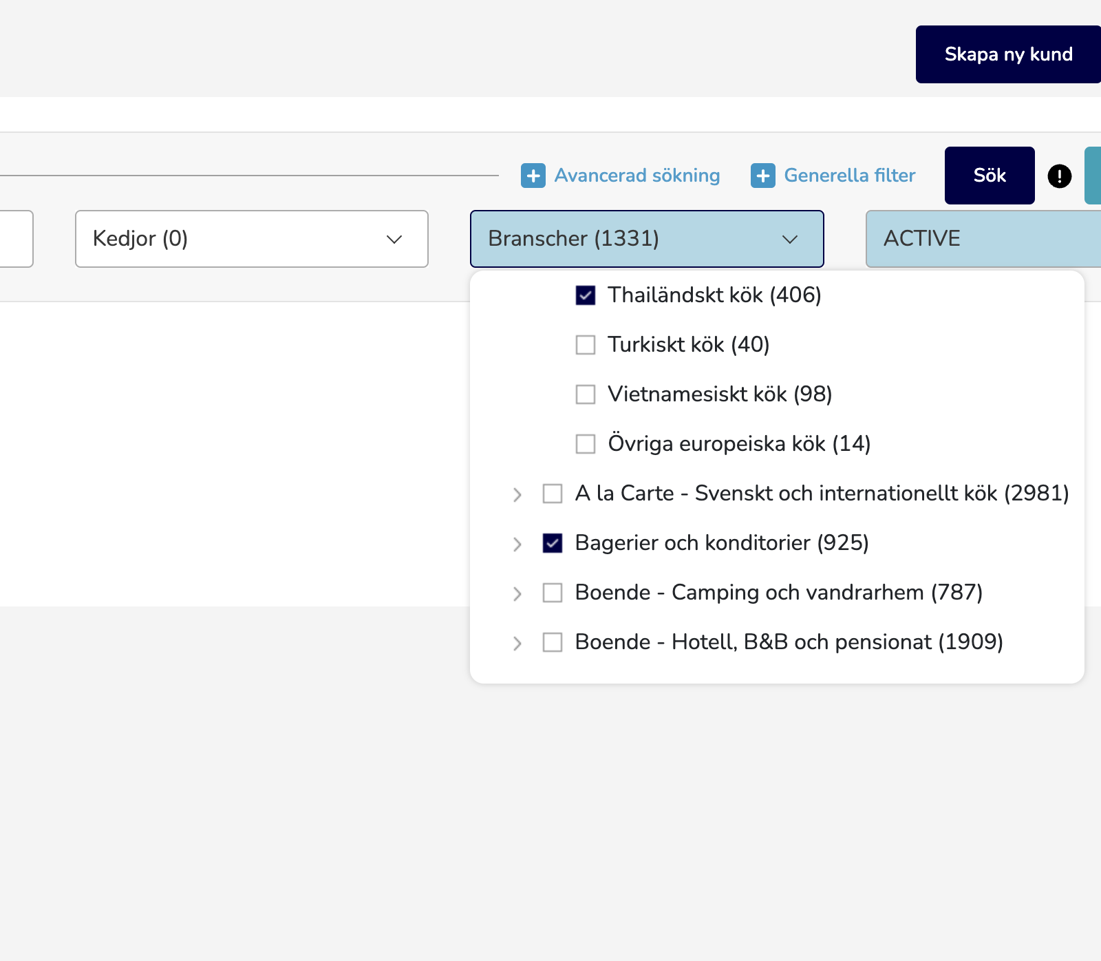Click the plus icon beside Avancerad sökning
This screenshot has width=1101, height=961.
pos(533,176)
